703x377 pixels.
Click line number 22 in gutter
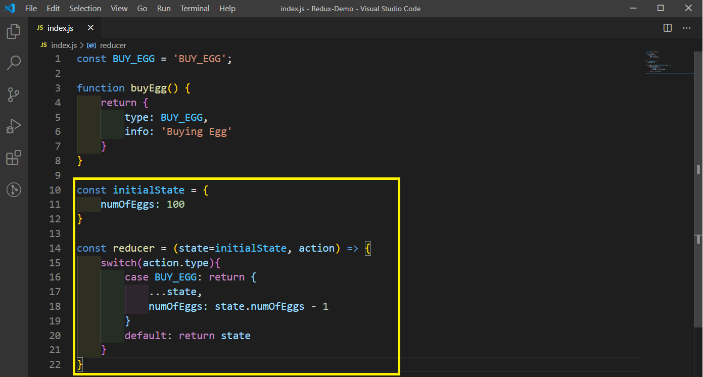(55, 364)
